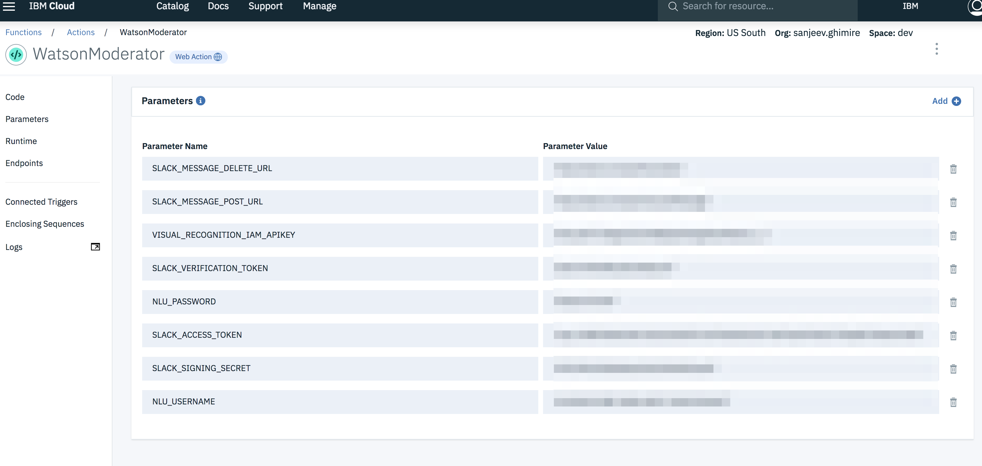Delete the NLU_USERNAME parameter

click(953, 402)
